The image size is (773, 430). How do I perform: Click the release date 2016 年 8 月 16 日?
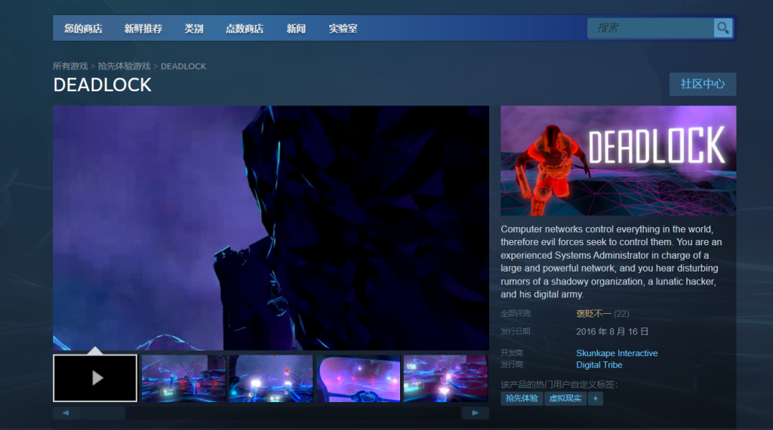click(x=611, y=331)
